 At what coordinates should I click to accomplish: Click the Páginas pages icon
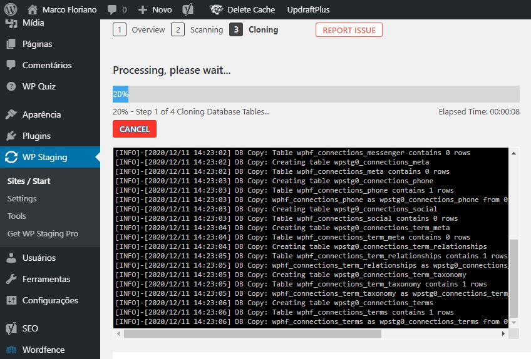pos(11,44)
